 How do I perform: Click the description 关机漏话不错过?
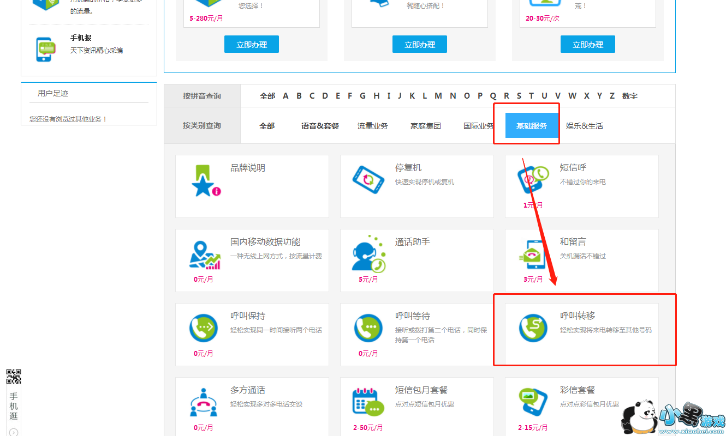pyautogui.click(x=583, y=256)
